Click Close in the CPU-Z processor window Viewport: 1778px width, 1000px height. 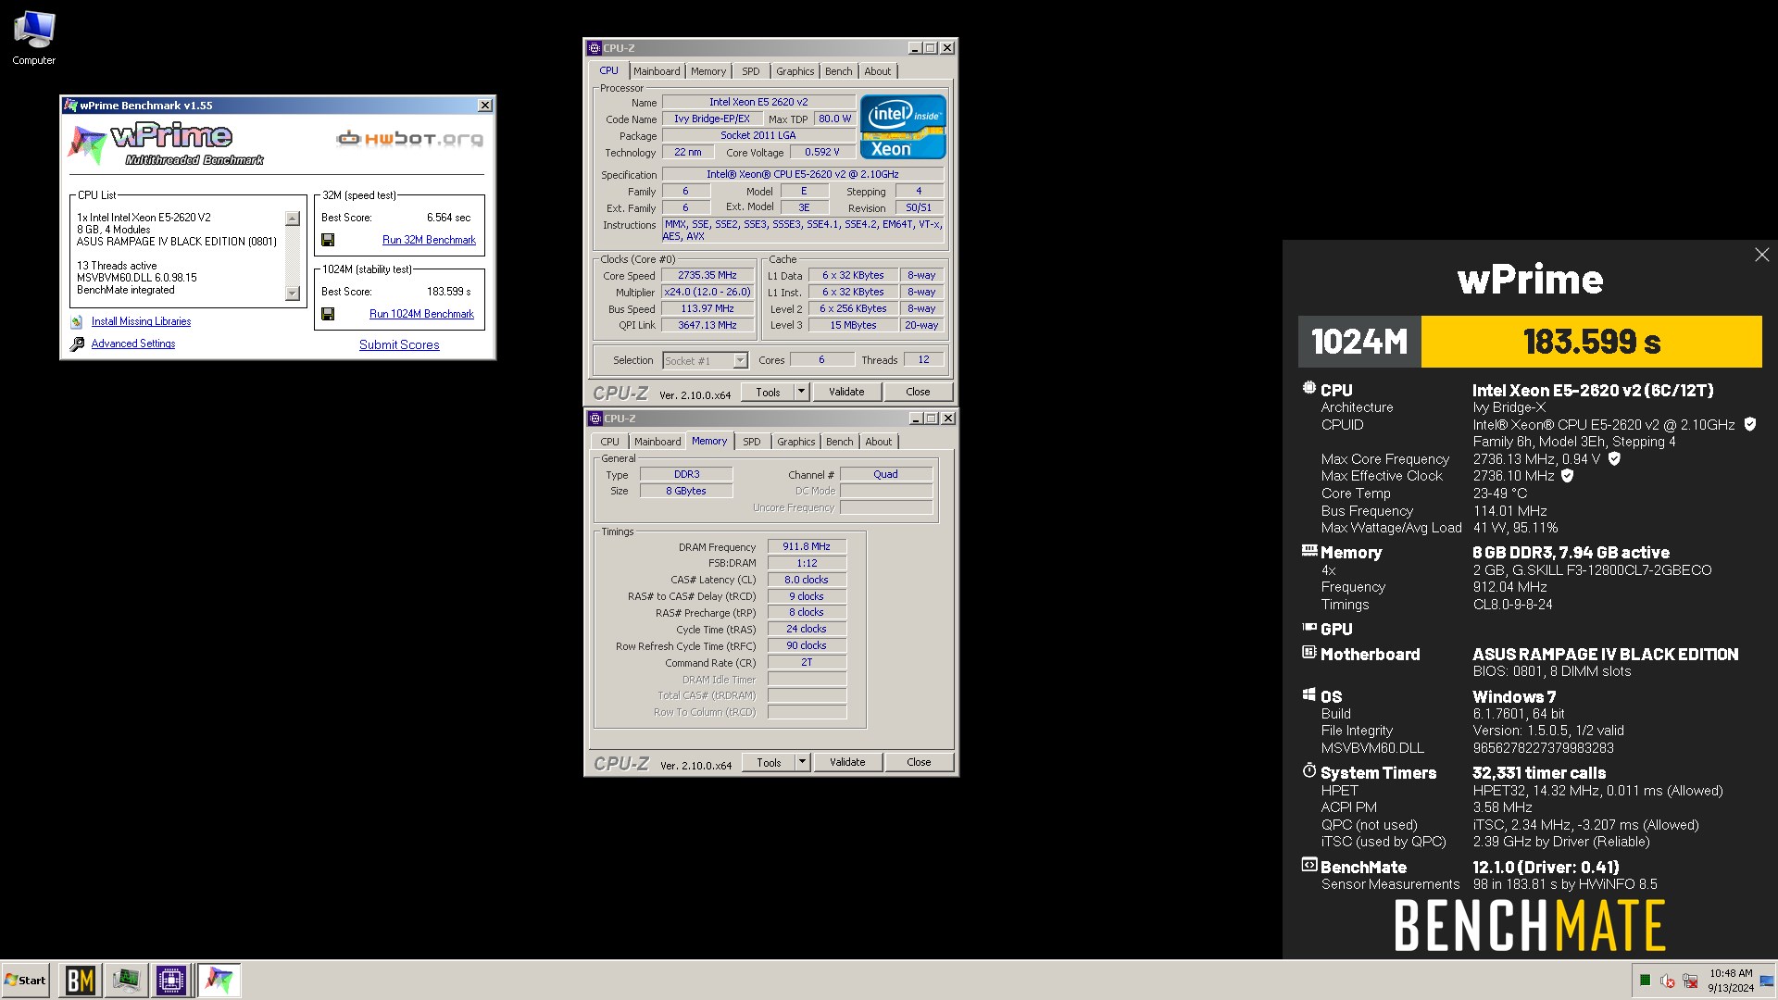pos(918,392)
